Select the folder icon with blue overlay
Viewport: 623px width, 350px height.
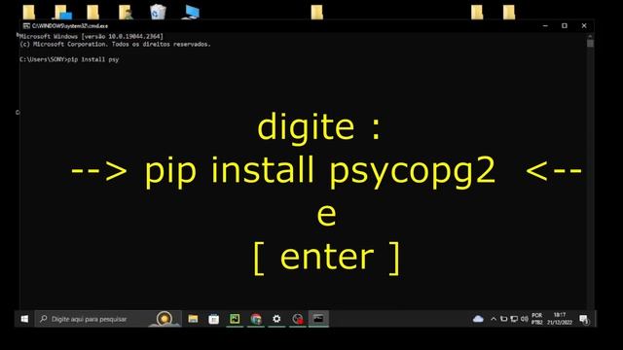click(62, 12)
